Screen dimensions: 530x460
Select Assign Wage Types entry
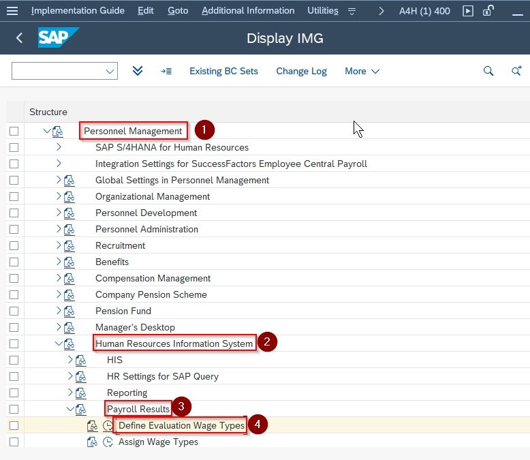[158, 442]
